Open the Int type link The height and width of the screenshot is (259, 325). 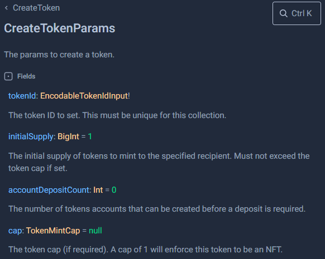pyautogui.click(x=98, y=190)
